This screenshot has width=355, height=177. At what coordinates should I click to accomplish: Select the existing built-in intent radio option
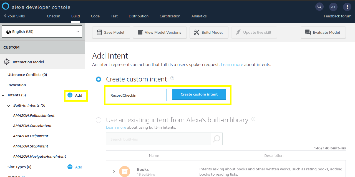[x=99, y=120]
